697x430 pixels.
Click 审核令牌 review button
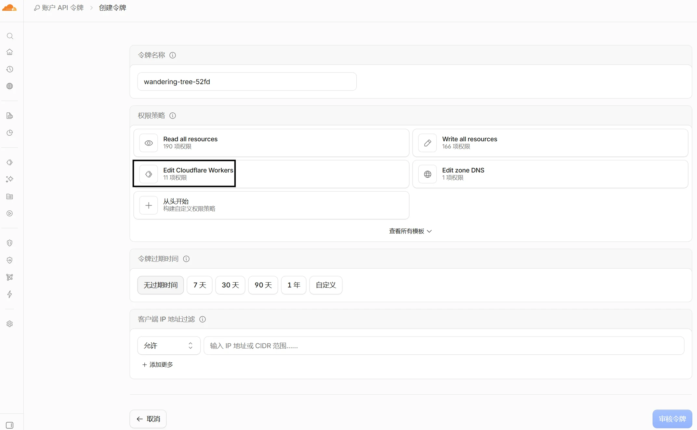672,419
